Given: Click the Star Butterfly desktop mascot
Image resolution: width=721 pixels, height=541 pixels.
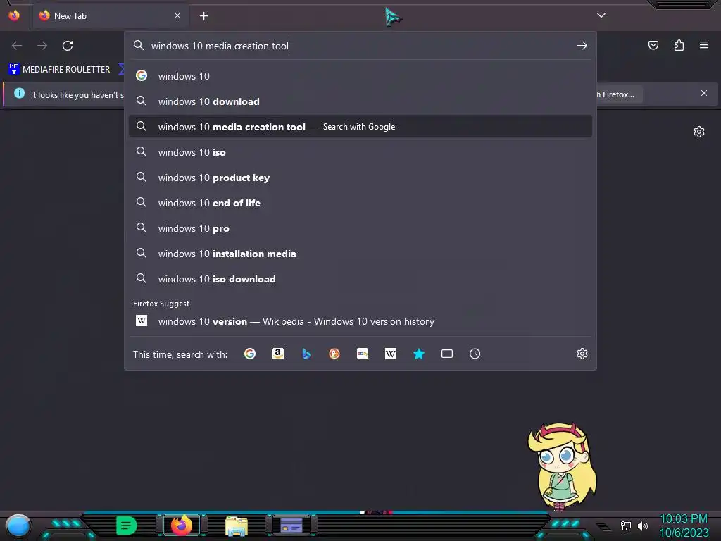Looking at the screenshot, I should [x=562, y=466].
